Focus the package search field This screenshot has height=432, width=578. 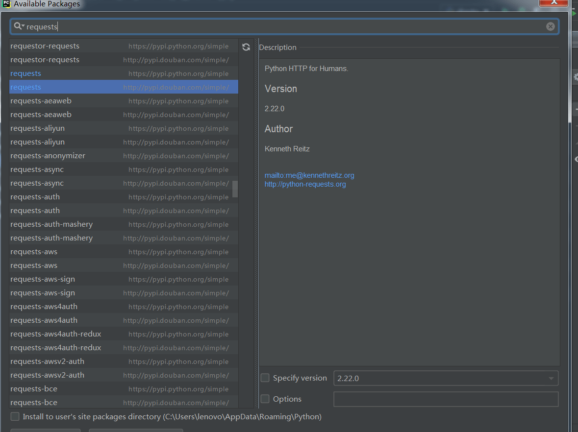pos(284,26)
